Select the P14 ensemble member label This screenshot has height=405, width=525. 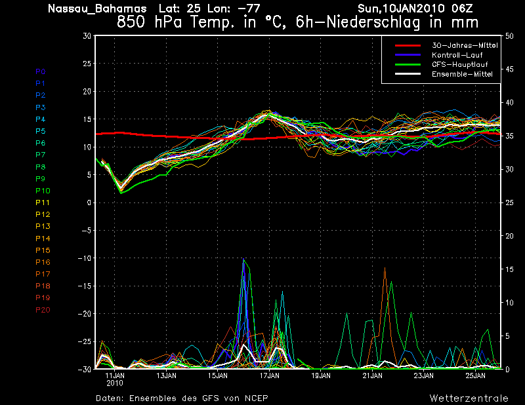point(43,239)
